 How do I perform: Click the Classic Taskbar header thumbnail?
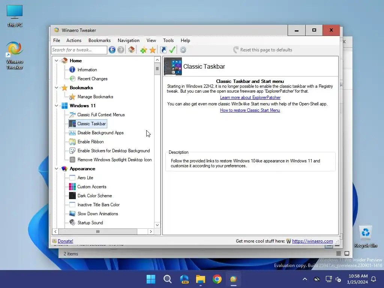173,66
